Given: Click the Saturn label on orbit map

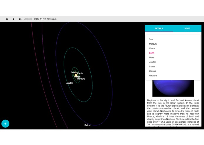Looking at the screenshot, I should pos(88,125).
